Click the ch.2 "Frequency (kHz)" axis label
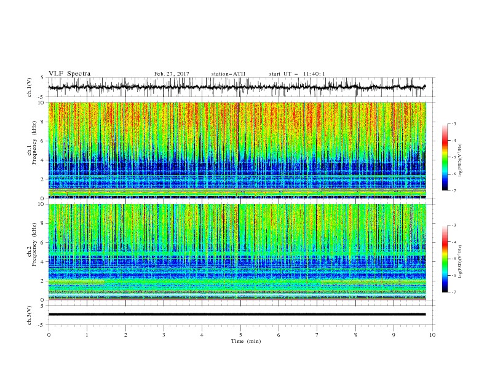The height and width of the screenshot is (376, 487). 34,245
